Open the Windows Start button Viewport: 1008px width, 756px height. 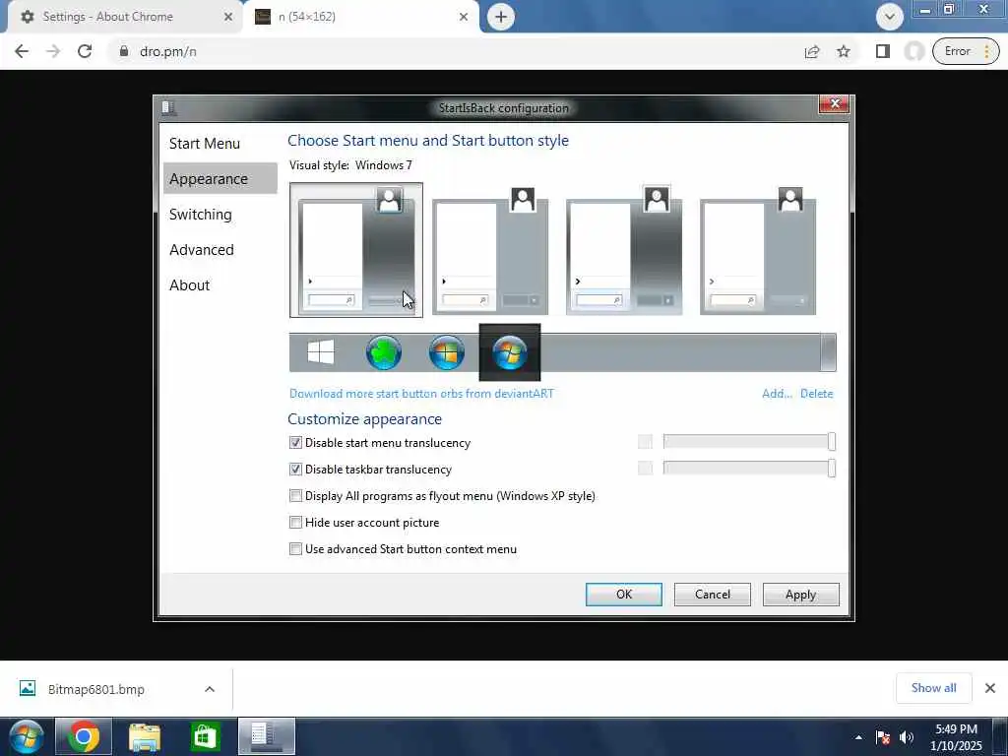pos(26,736)
